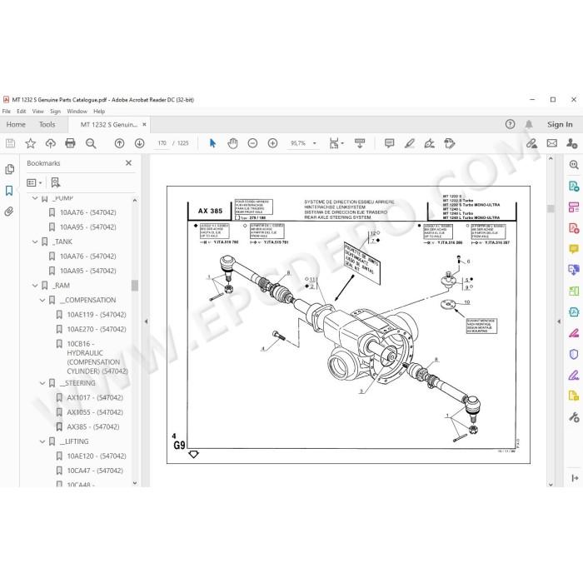Collapse the __COMPENSATION bookmark group

point(42,300)
